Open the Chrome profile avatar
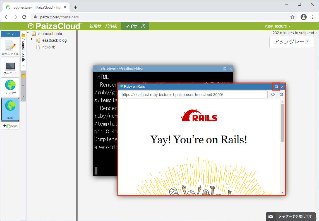 pos(304,17)
